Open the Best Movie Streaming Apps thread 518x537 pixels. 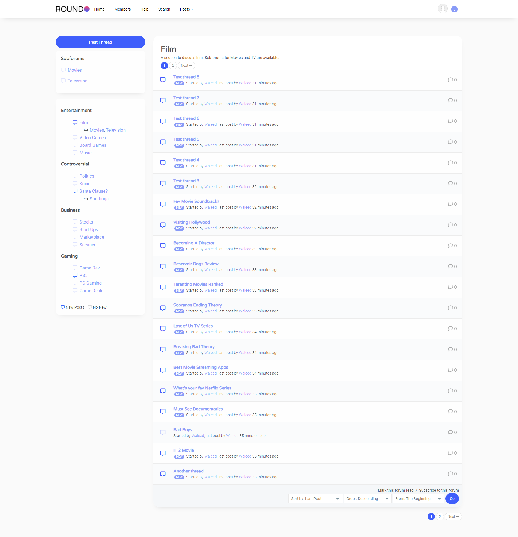coord(200,367)
